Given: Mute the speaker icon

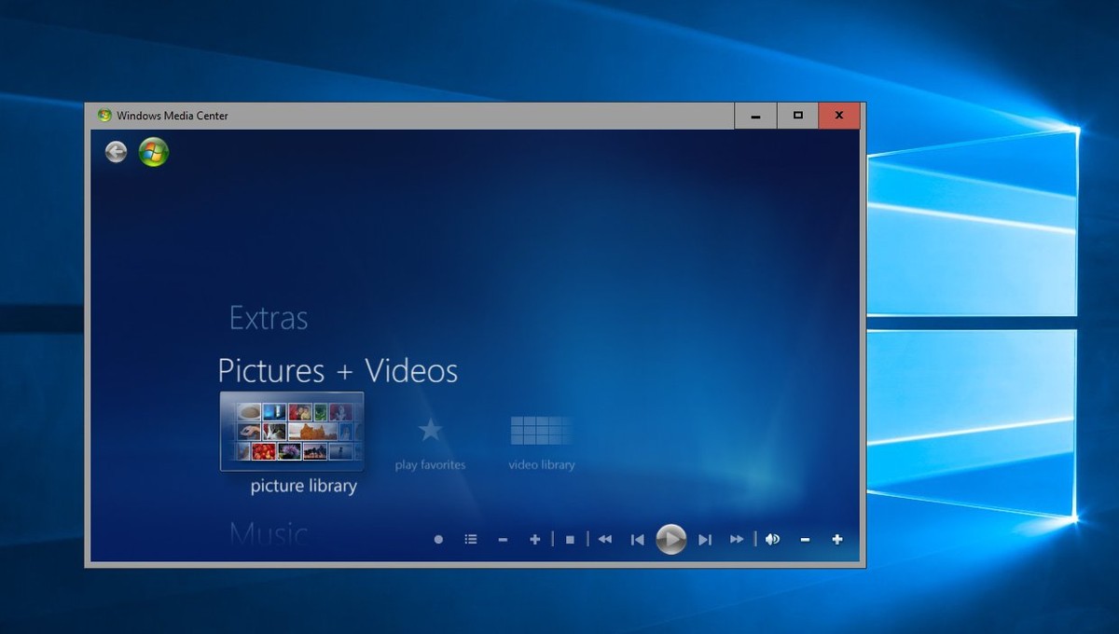Looking at the screenshot, I should click(x=772, y=539).
